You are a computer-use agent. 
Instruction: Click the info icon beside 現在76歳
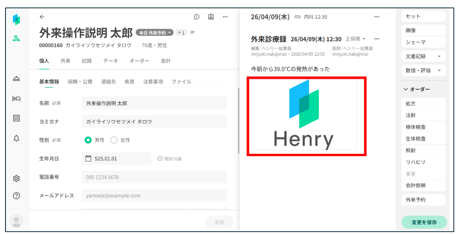click(160, 158)
